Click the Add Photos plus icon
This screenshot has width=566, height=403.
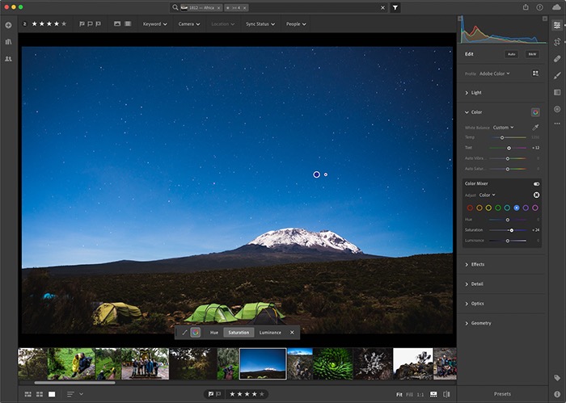coord(8,25)
